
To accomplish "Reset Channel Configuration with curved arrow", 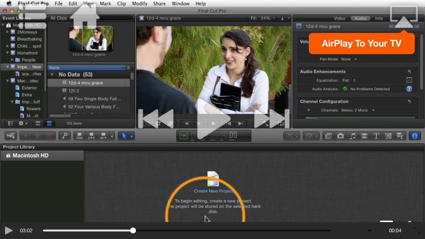I will pyautogui.click(x=409, y=101).
